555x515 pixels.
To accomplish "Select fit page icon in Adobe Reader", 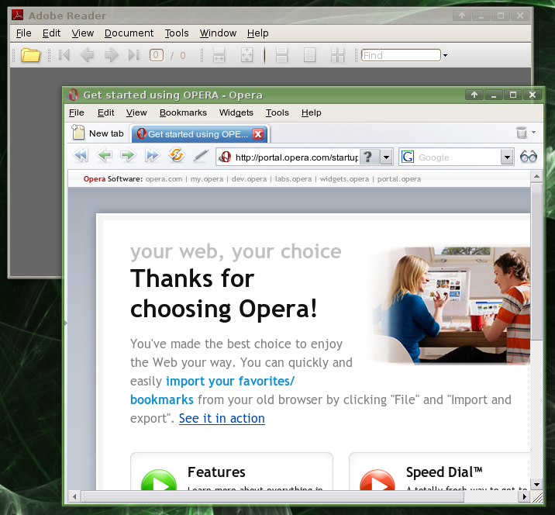I will click(246, 55).
